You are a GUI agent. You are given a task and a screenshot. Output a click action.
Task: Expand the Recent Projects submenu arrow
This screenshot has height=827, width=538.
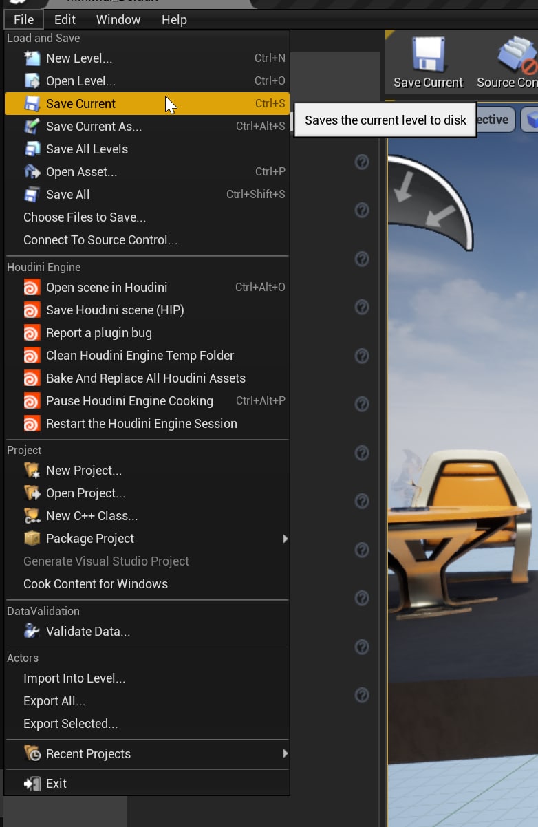[x=285, y=754]
